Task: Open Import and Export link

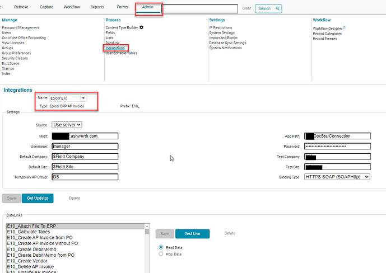Action: [x=224, y=38]
